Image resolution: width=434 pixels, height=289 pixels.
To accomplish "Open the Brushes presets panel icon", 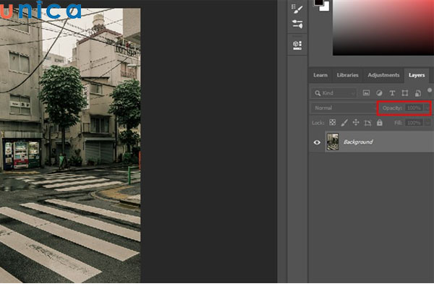I will 297,24.
